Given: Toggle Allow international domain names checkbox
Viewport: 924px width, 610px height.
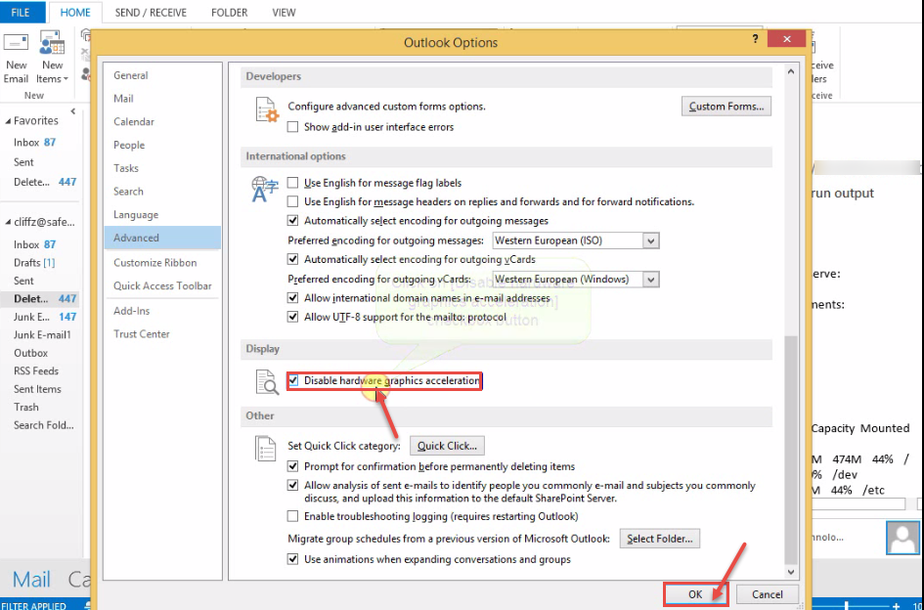Looking at the screenshot, I should click(x=292, y=297).
